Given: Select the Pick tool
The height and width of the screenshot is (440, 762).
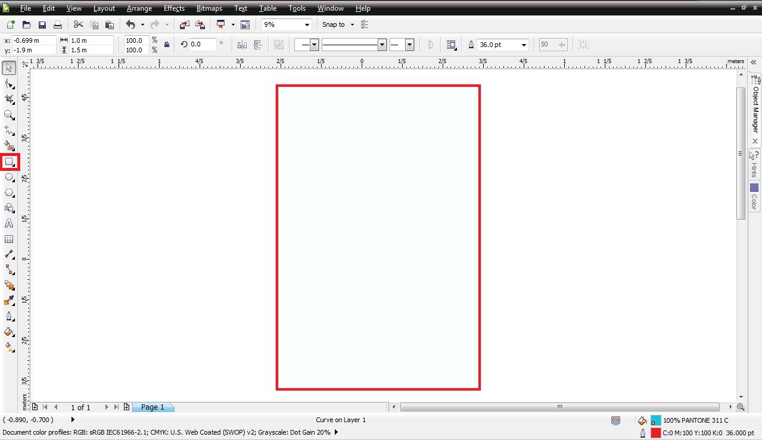Looking at the screenshot, I should (9, 68).
